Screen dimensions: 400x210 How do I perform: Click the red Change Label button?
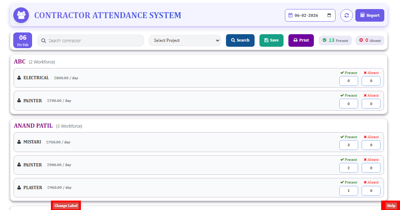tap(66, 205)
